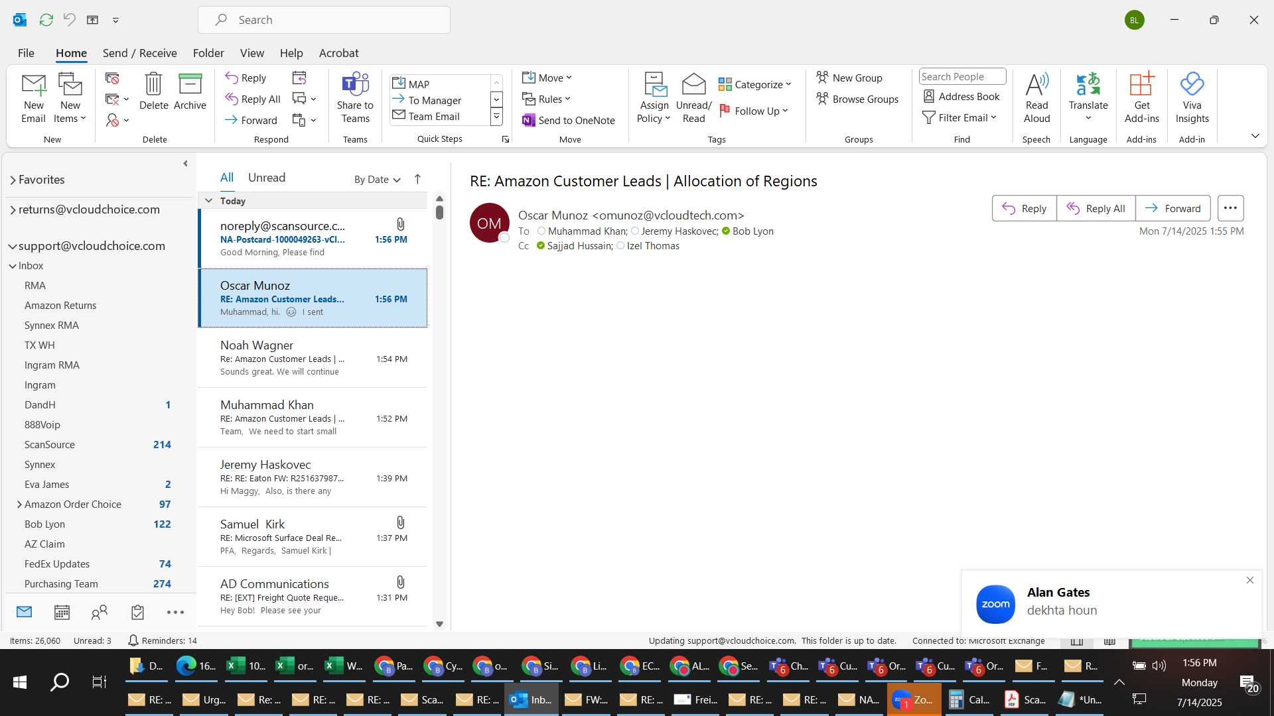Viewport: 1274px width, 716px height.
Task: Click the Reply with Meeting icon
Action: 299,78
